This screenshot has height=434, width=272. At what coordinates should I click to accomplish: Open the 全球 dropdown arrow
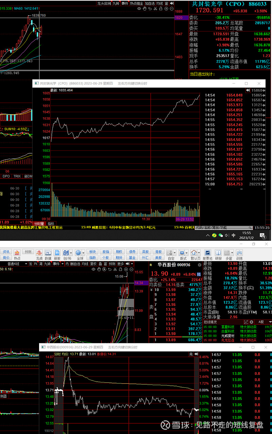[83, 253]
